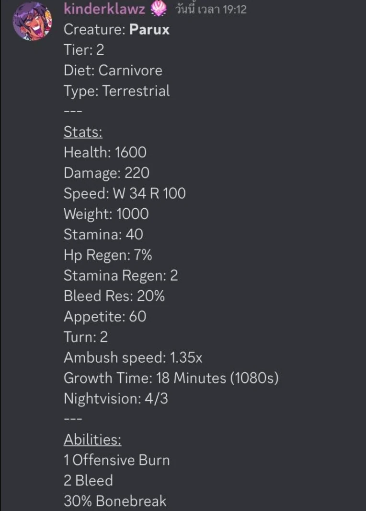Select the Health: 1600 stat line
This screenshot has height=511, width=366.
(104, 152)
